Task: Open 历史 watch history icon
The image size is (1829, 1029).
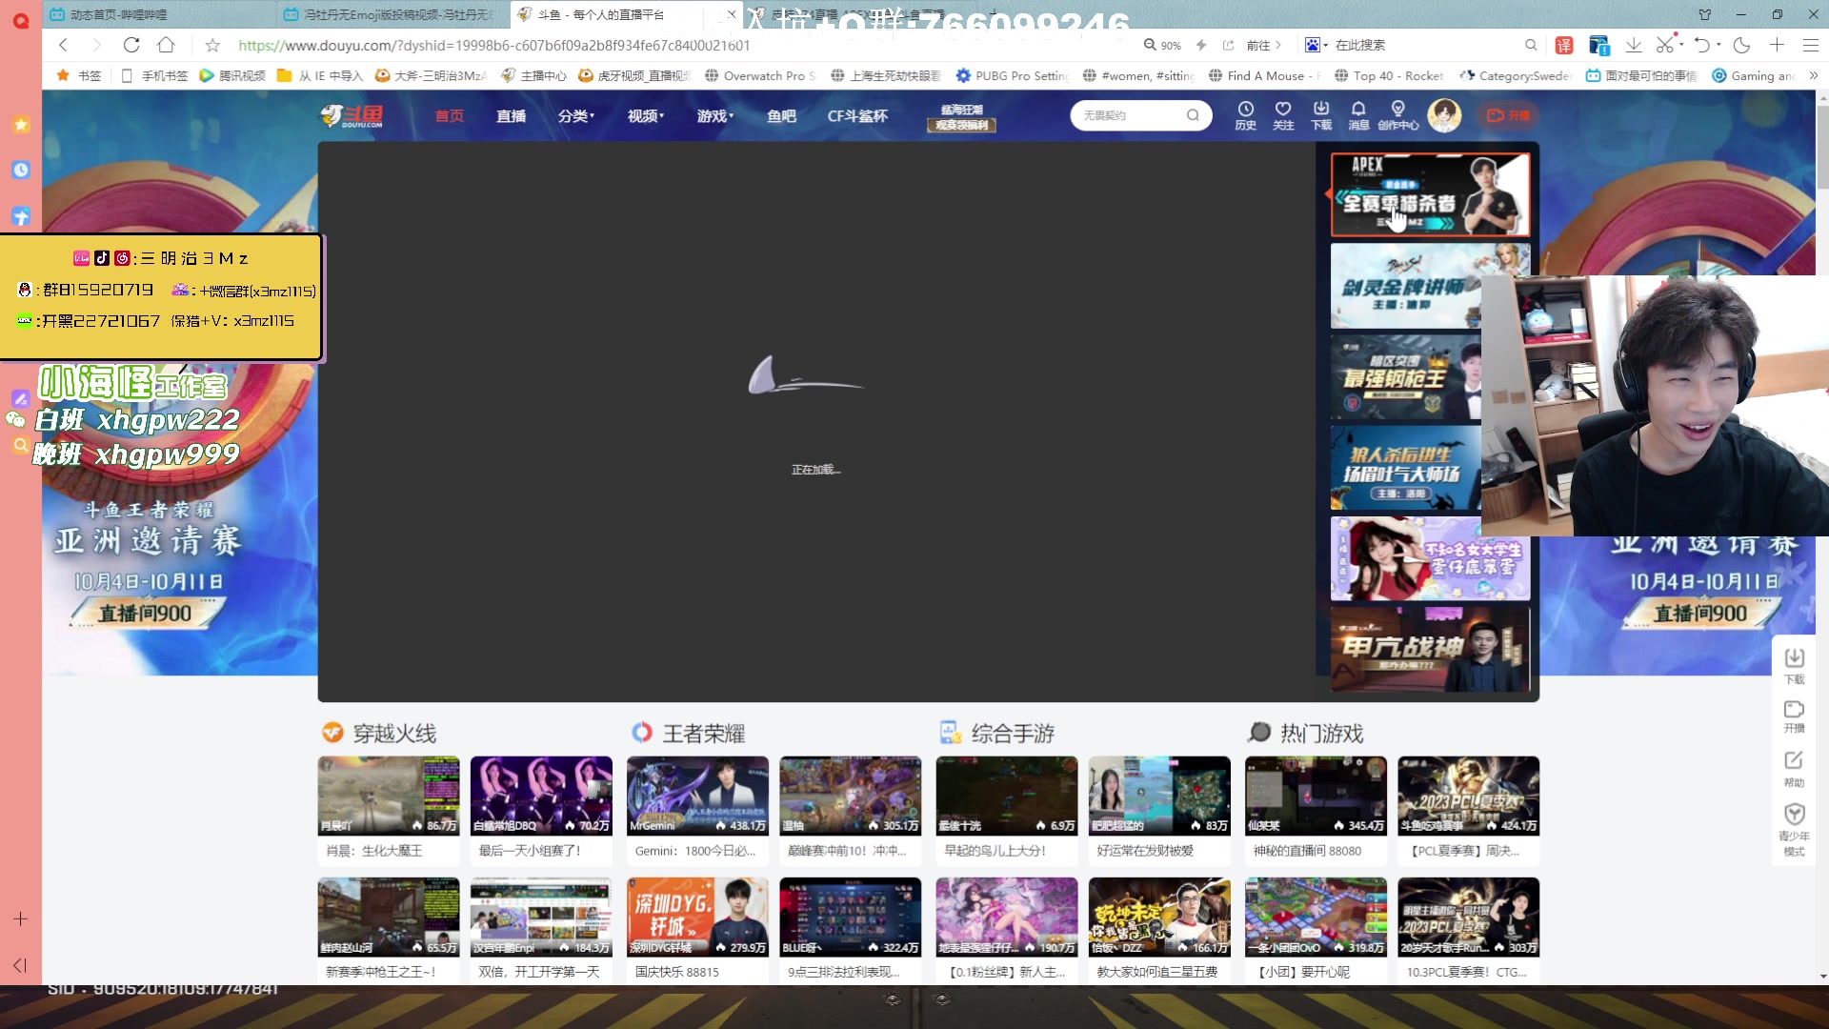Action: [x=1246, y=115]
